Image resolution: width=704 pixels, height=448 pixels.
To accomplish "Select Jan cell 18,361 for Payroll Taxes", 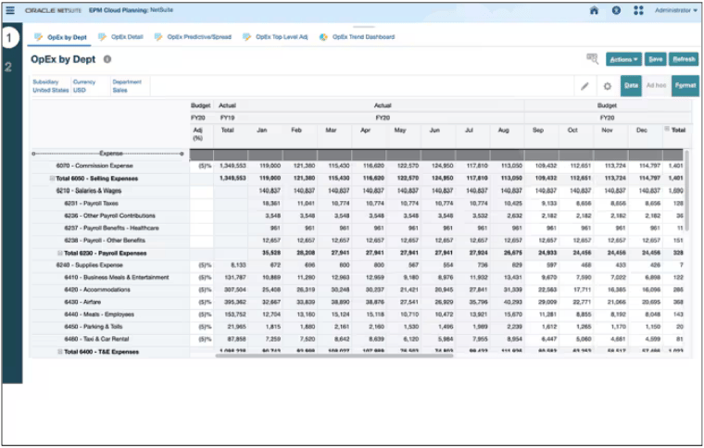I will [x=265, y=203].
